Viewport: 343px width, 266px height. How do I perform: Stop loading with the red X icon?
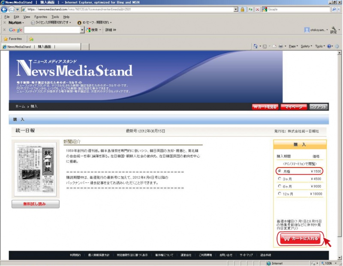coord(258,9)
